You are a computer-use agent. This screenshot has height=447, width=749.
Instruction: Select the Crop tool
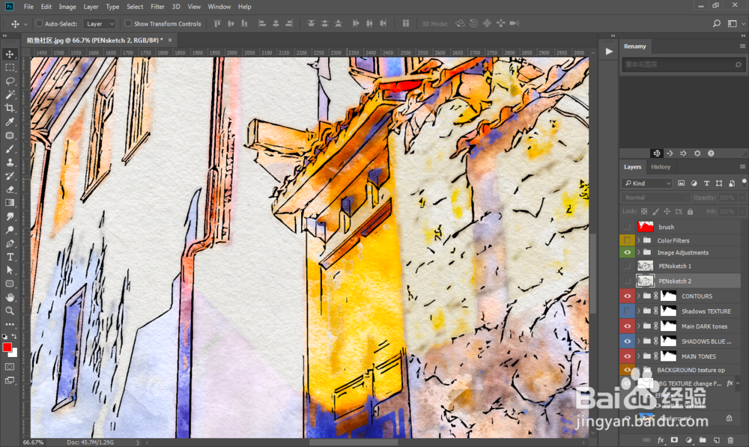coord(10,108)
